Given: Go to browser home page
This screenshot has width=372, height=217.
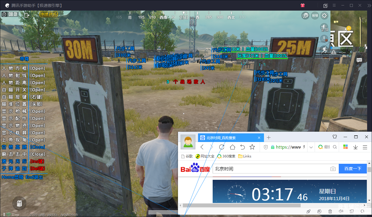Looking at the screenshot, I should pos(232,147).
